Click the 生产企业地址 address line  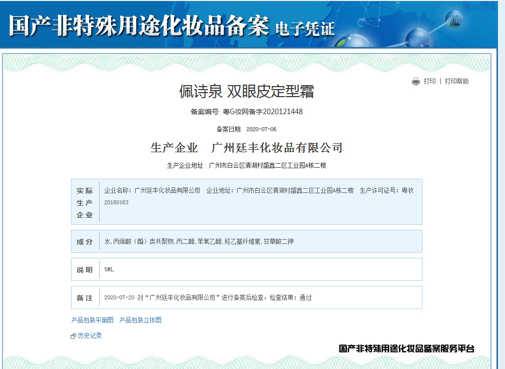[x=247, y=165]
